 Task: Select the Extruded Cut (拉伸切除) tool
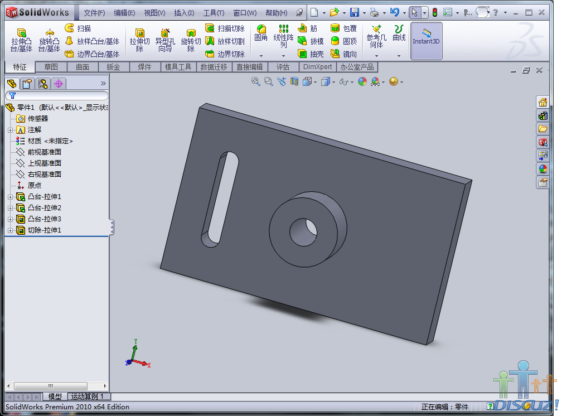[140, 40]
